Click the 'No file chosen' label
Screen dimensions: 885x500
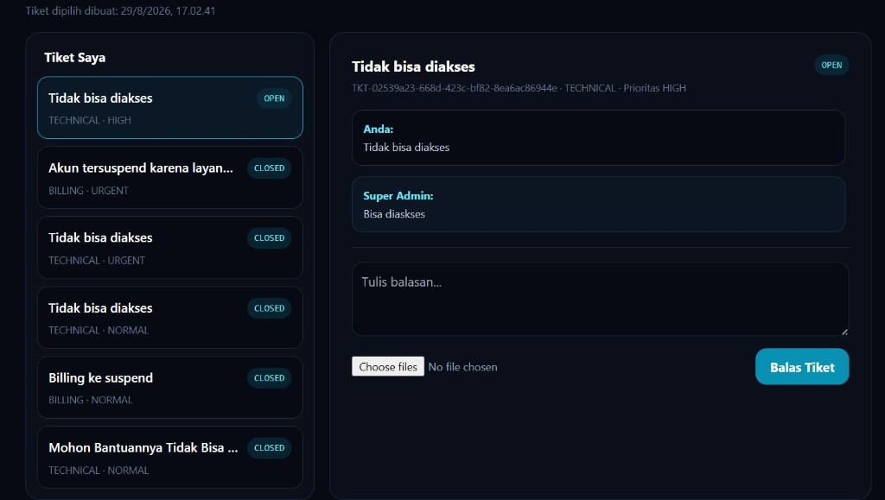pyautogui.click(x=463, y=367)
